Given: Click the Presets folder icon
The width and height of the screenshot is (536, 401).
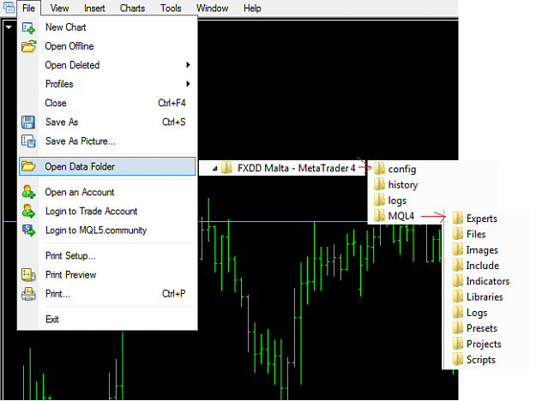Looking at the screenshot, I should tap(458, 328).
